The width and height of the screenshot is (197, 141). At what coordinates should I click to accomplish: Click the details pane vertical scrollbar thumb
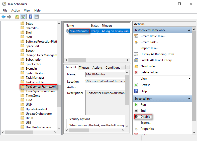127,90
